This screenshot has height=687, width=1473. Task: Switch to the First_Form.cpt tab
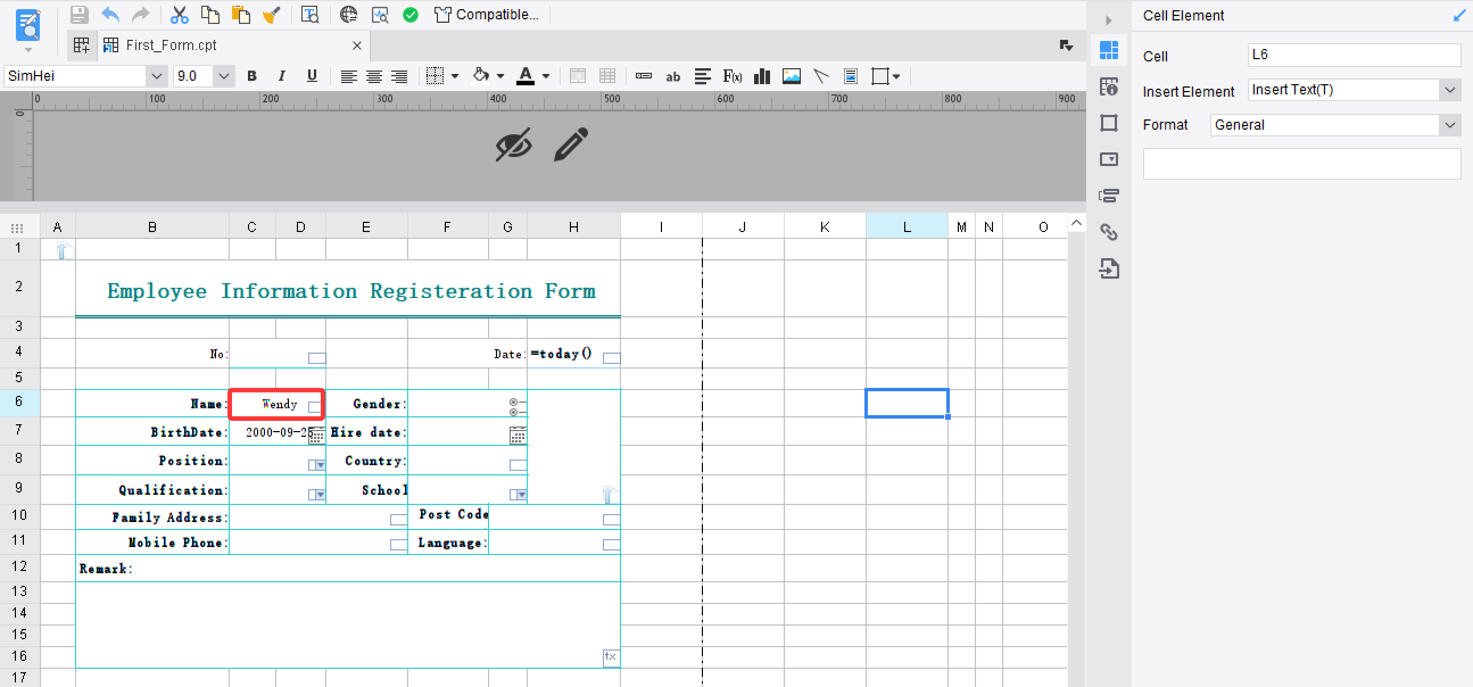click(172, 44)
